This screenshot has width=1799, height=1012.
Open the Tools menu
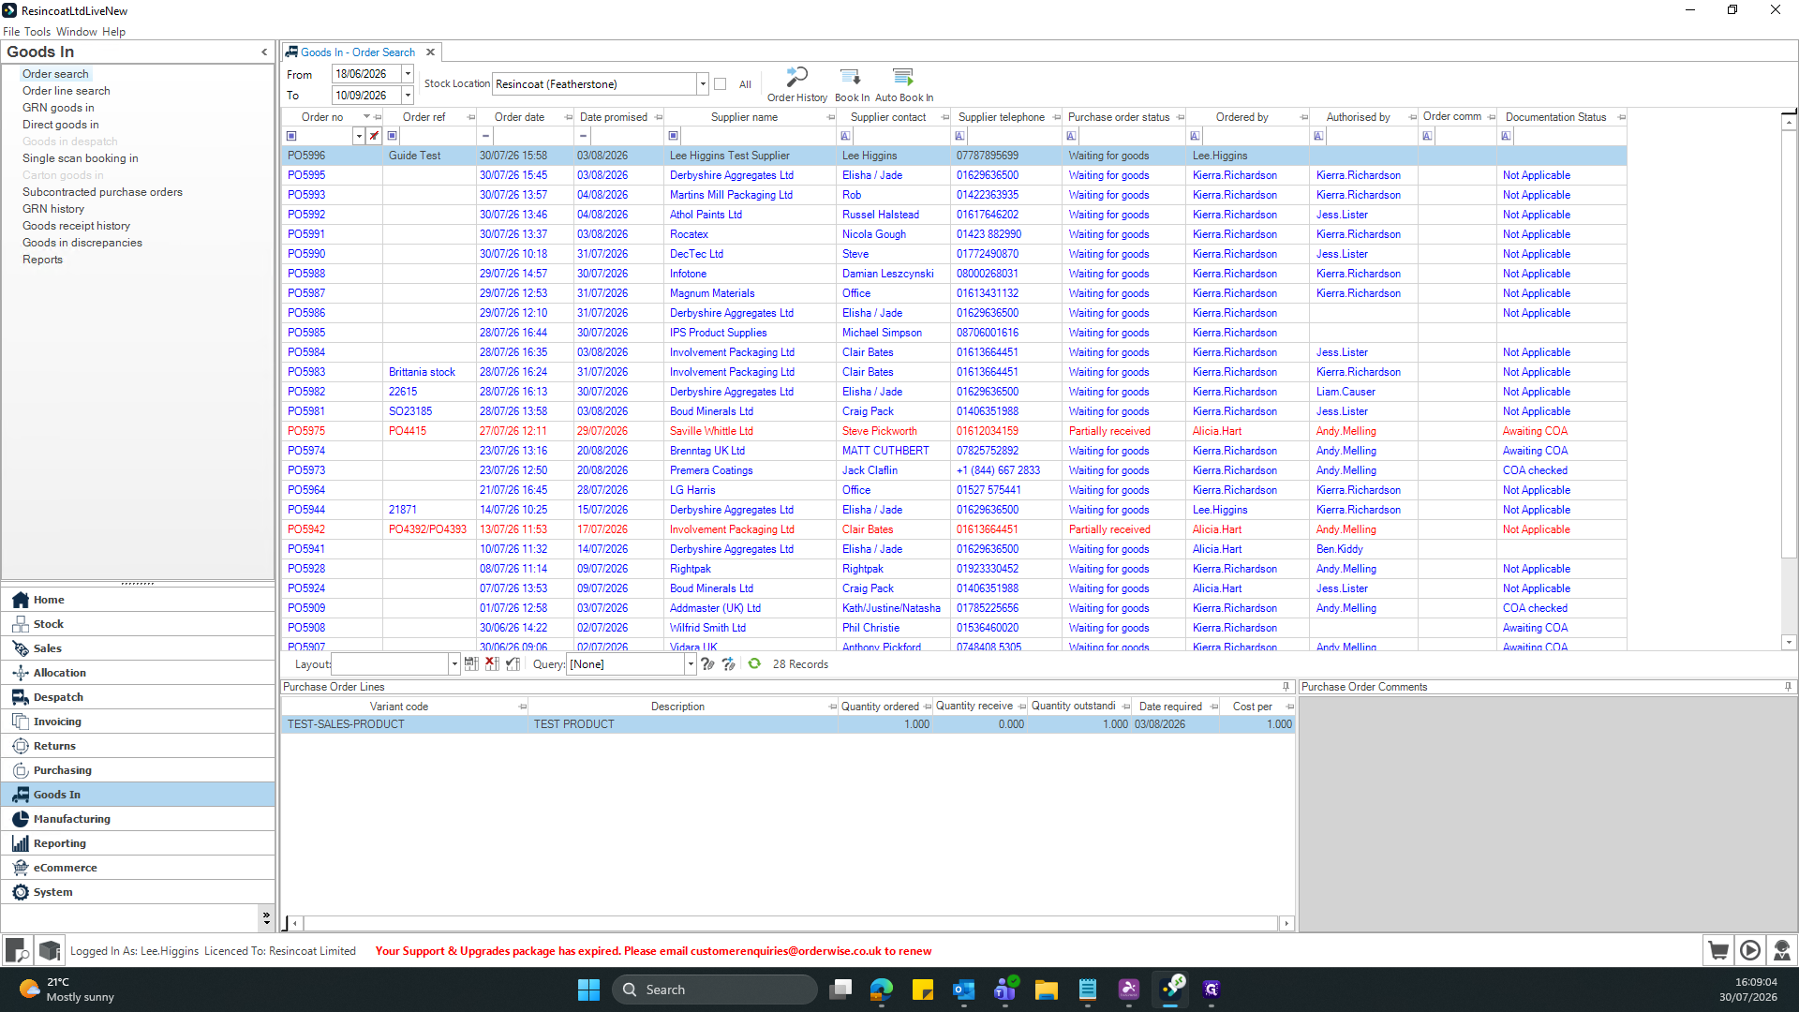(x=37, y=32)
